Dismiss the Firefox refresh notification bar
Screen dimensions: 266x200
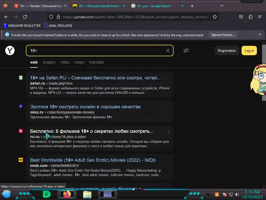pyautogui.click(x=260, y=35)
